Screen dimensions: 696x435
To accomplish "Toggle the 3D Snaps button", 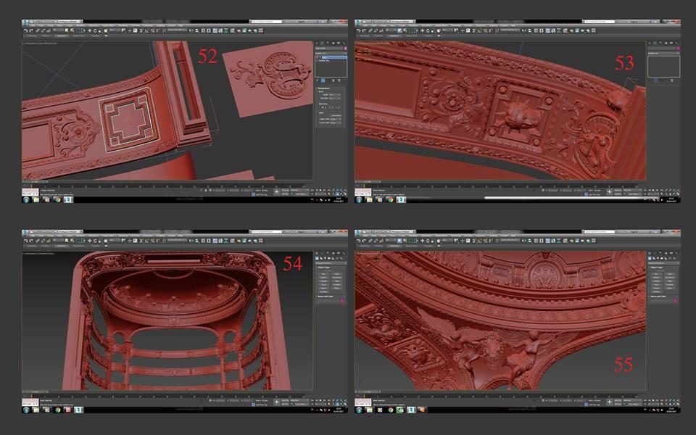I will [140, 31].
